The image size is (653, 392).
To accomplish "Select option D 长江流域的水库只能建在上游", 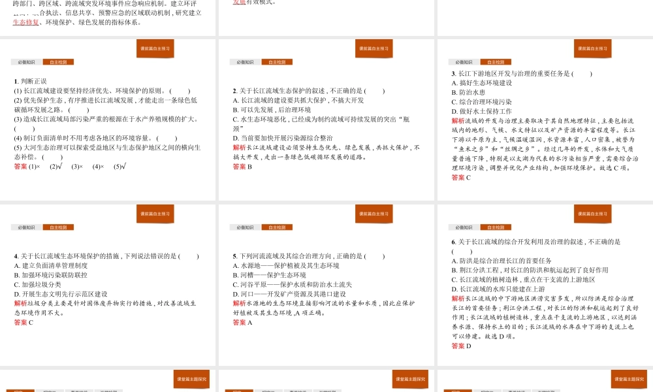I will tap(498, 289).
